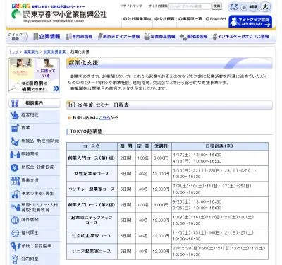The height and width of the screenshot is (265, 282).
Task: Click the 専門家情報 people icon
Action: point(68,37)
